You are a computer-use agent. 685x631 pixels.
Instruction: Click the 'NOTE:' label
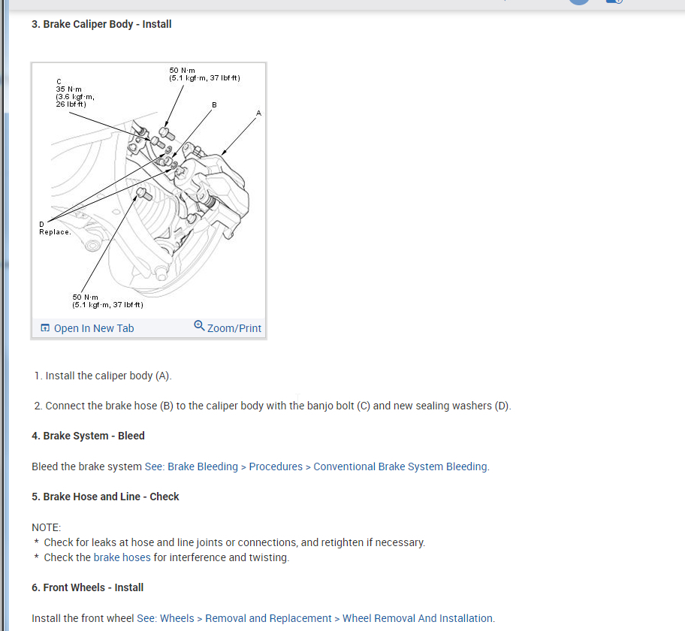47,527
